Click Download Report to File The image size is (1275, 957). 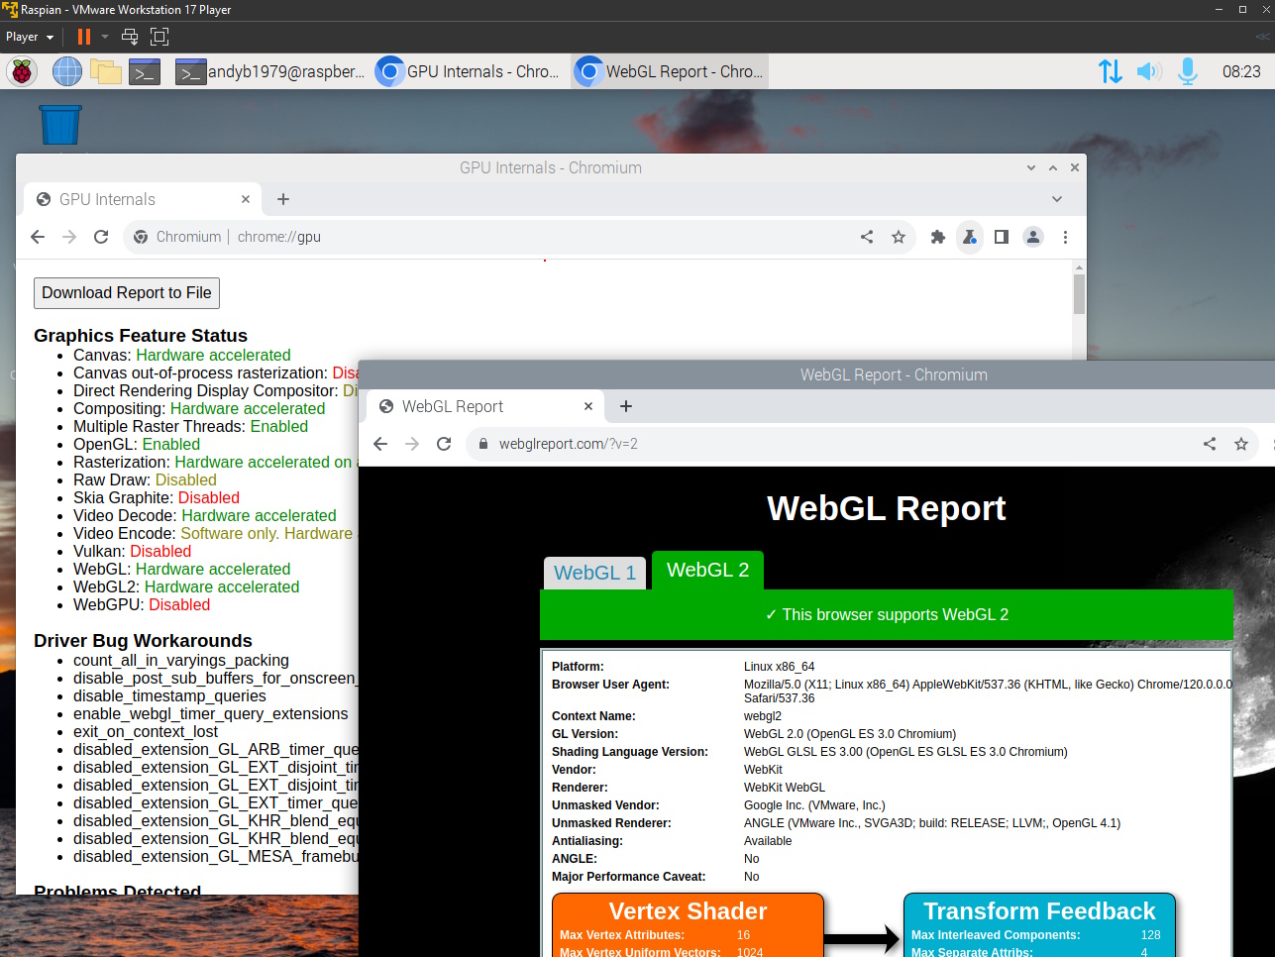click(x=126, y=292)
